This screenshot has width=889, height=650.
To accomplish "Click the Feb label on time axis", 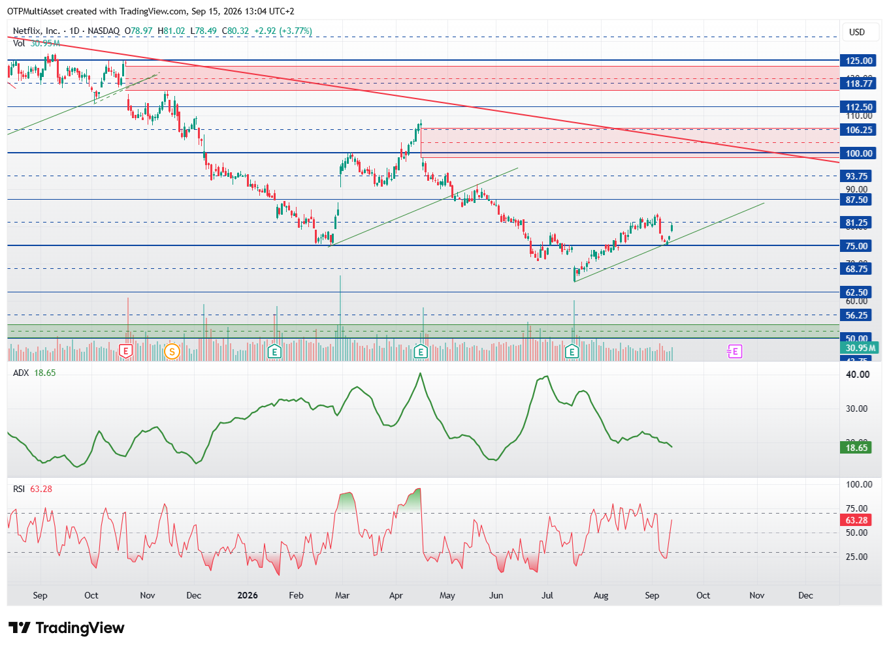I will (x=296, y=595).
